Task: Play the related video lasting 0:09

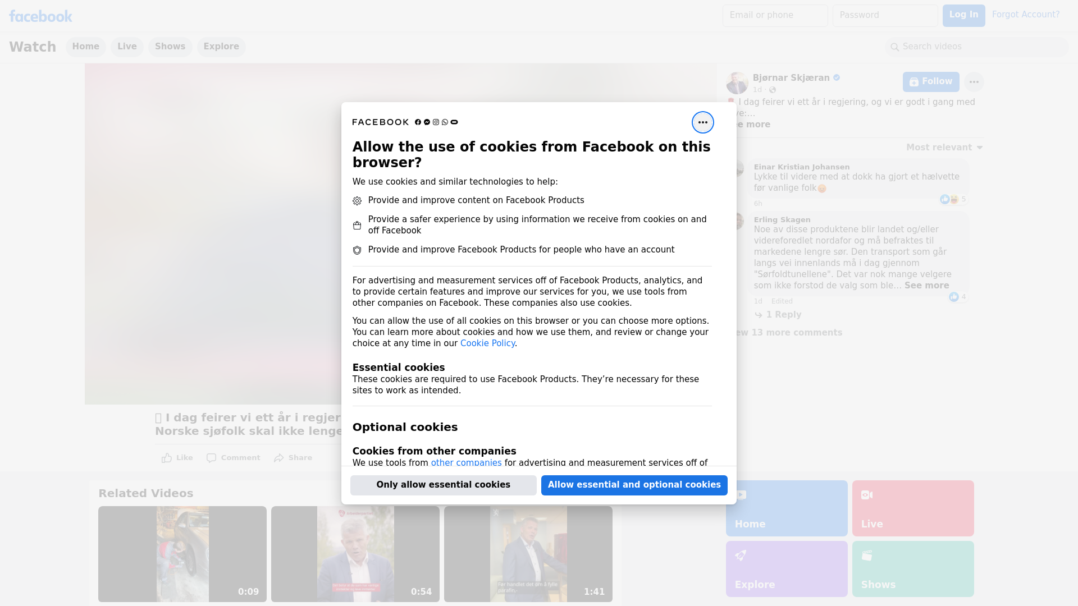Action: [182, 554]
